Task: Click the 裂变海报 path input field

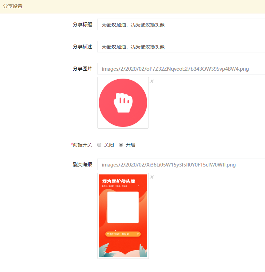Action: [181, 164]
